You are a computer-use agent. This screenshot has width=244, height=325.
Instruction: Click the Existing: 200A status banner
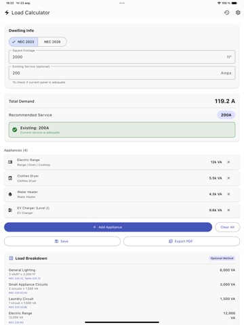tap(122, 130)
